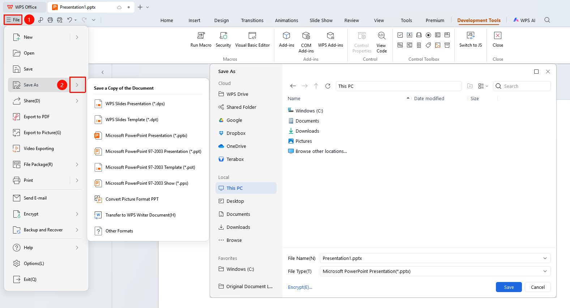Image resolution: width=570 pixels, height=308 pixels.
Task: Open the quick access customize dropdown
Action: pos(94,20)
